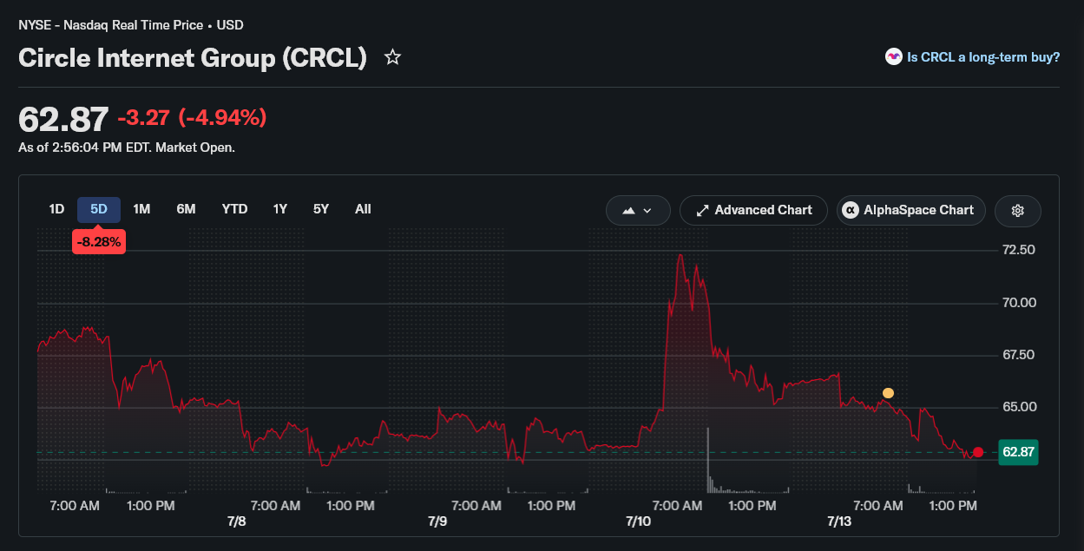Click the 70.00 y-axis label
1084x551 pixels.
click(x=1019, y=303)
